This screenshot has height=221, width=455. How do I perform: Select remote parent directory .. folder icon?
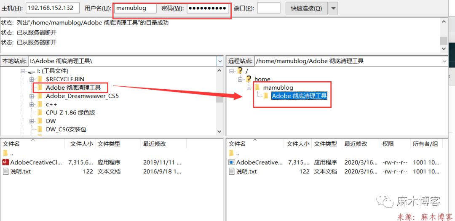(231, 153)
